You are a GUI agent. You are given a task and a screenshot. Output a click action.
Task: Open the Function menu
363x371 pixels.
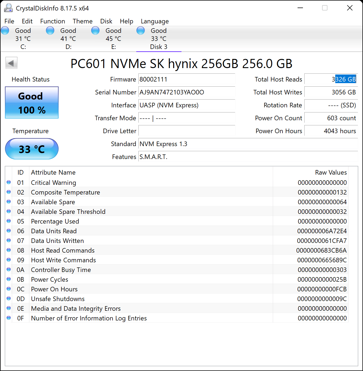click(53, 21)
